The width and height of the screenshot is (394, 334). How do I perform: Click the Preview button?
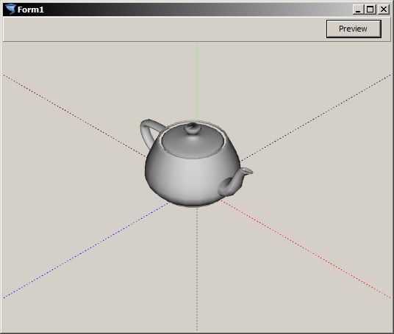click(354, 29)
